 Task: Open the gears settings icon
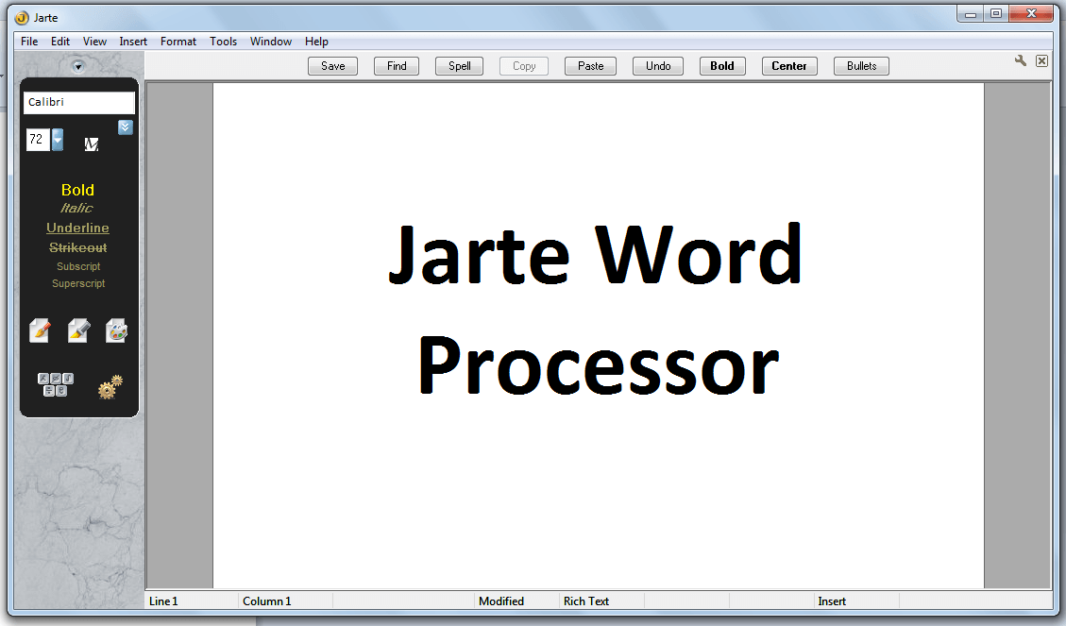pyautogui.click(x=110, y=386)
